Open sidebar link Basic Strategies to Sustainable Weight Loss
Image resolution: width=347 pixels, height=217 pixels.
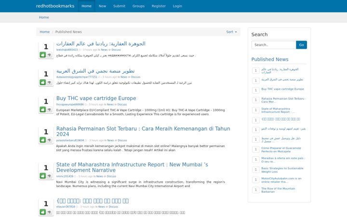pos(282,170)
